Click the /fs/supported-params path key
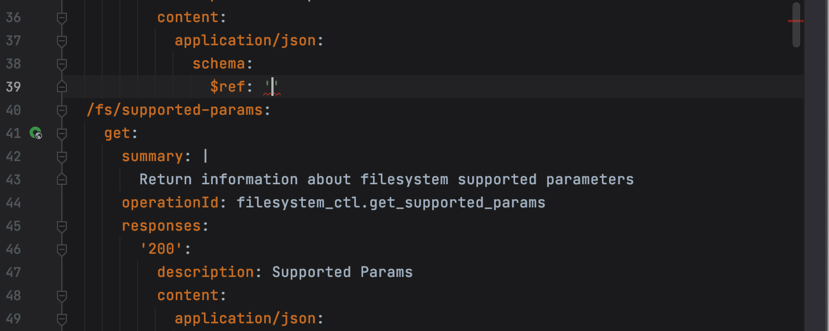Screen dimensions: 829x331 click(x=174, y=110)
